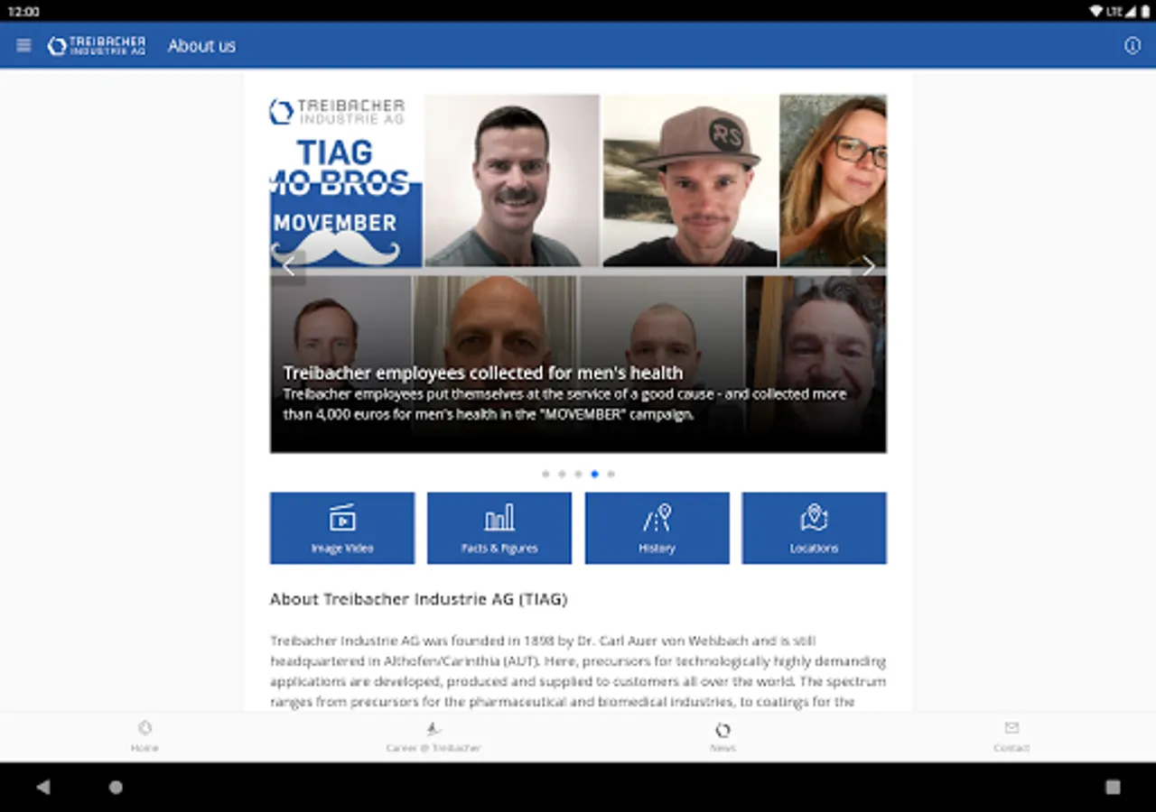Open the History tile
The image size is (1156, 812).
[657, 528]
